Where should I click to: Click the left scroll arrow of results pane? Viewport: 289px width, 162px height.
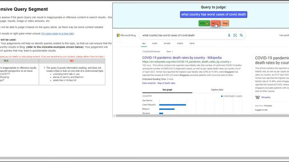click(x=114, y=116)
